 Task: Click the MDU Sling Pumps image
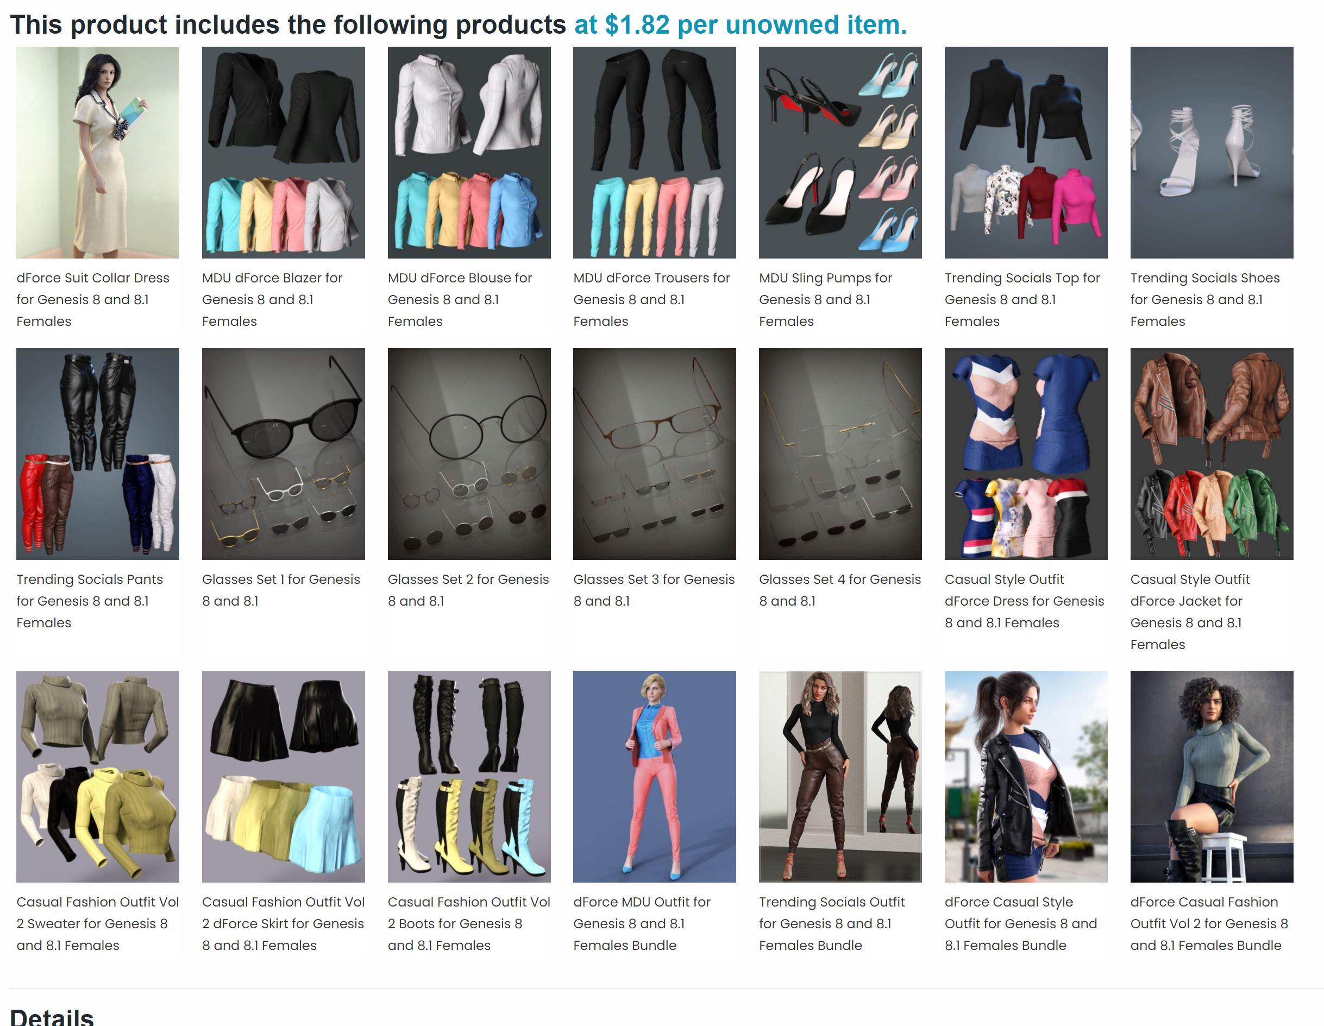pyautogui.click(x=840, y=152)
